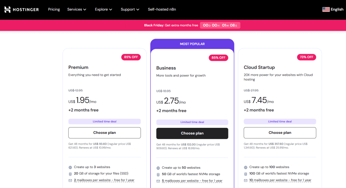Expand the Support menu
Screen dimensions: 346x188
tap(130, 9)
